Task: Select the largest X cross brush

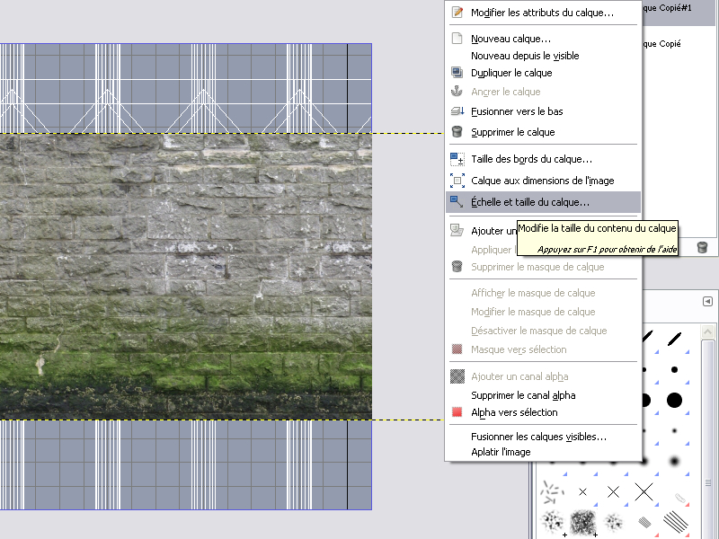Action: (x=644, y=491)
